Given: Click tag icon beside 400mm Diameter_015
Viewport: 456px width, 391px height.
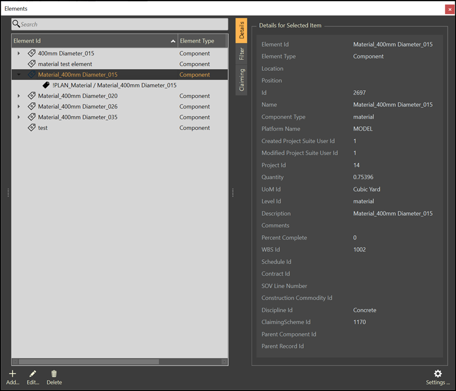Looking at the screenshot, I should pyautogui.click(x=32, y=54).
